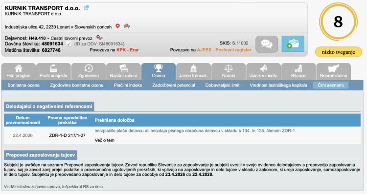Screen dimensions: 367x194
Task: Open the route map icon next to address
Action: pyautogui.click(x=127, y=26)
